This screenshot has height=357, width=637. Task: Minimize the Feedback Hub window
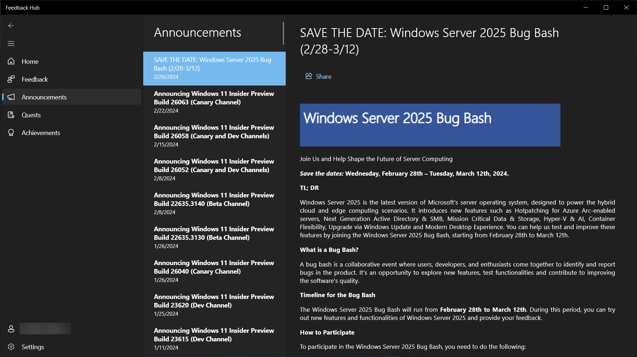[x=586, y=7]
